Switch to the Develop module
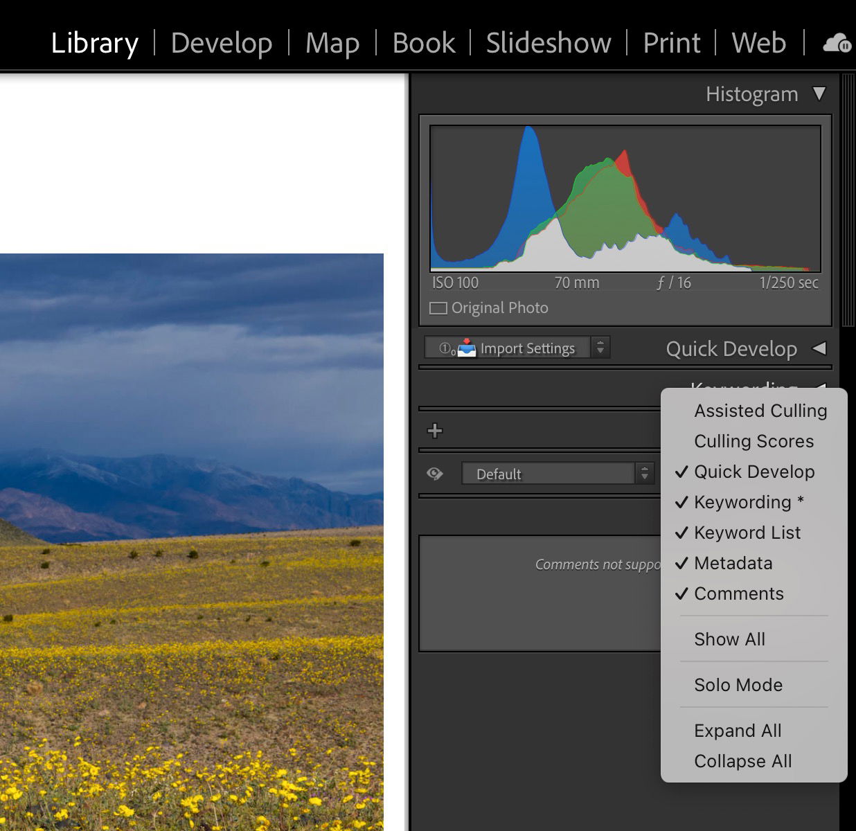Screen dimensions: 856x831 [x=222, y=43]
